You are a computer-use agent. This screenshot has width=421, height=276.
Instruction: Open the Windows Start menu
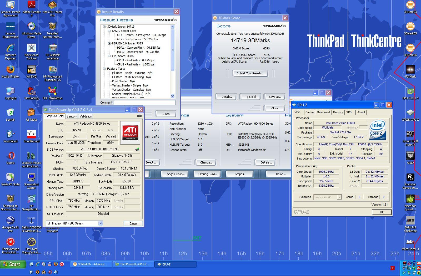[x=13, y=264]
